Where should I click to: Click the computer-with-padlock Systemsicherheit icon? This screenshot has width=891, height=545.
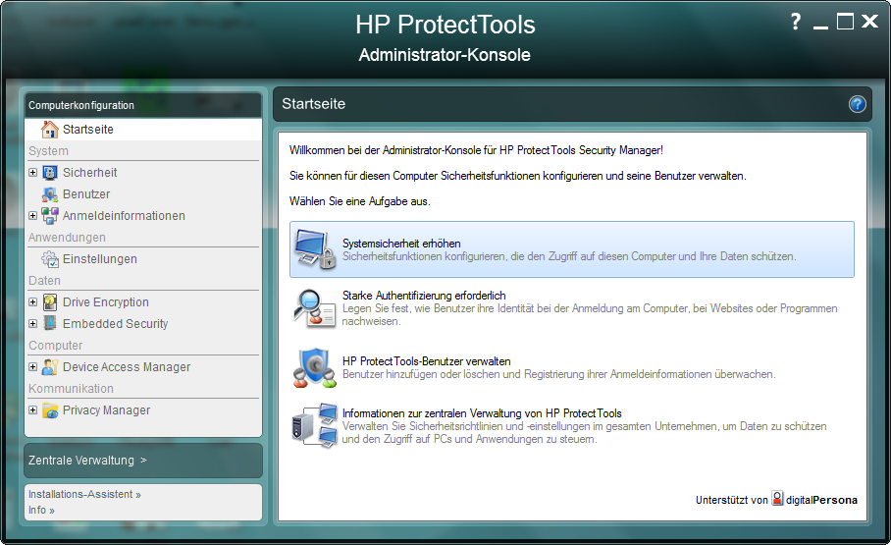coord(315,249)
